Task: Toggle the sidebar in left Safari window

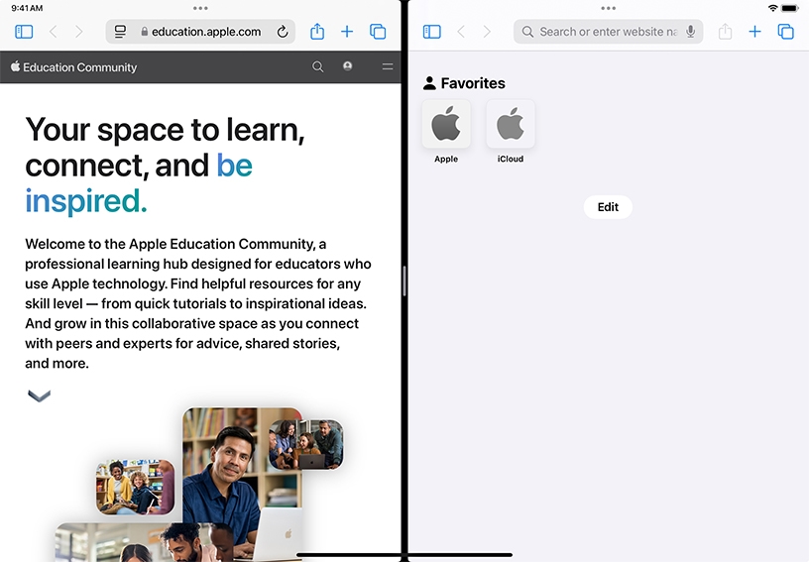Action: click(x=24, y=32)
